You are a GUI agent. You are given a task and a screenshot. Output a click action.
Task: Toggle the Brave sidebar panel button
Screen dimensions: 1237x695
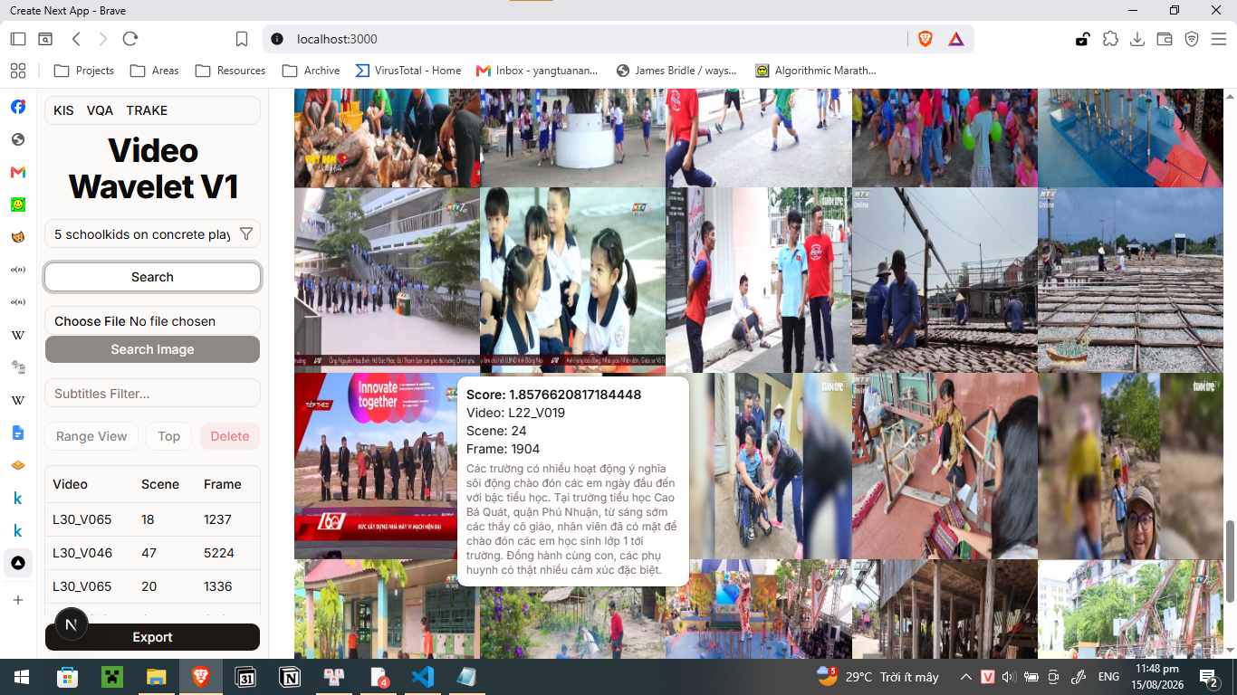pos(18,39)
